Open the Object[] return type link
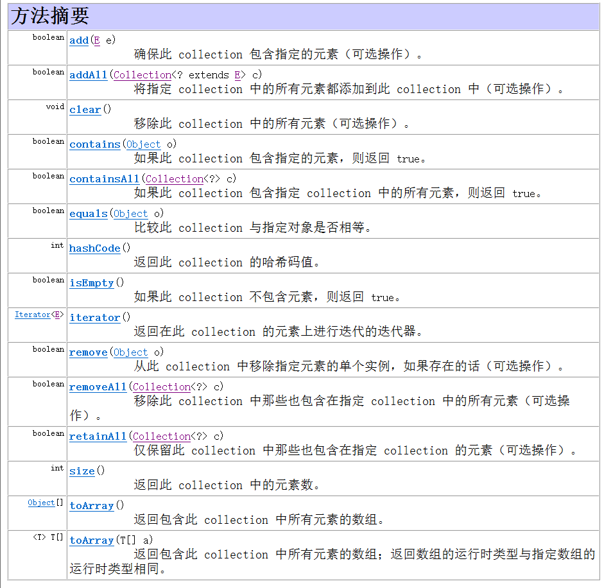Screen dimensions: 604x588 [x=42, y=503]
